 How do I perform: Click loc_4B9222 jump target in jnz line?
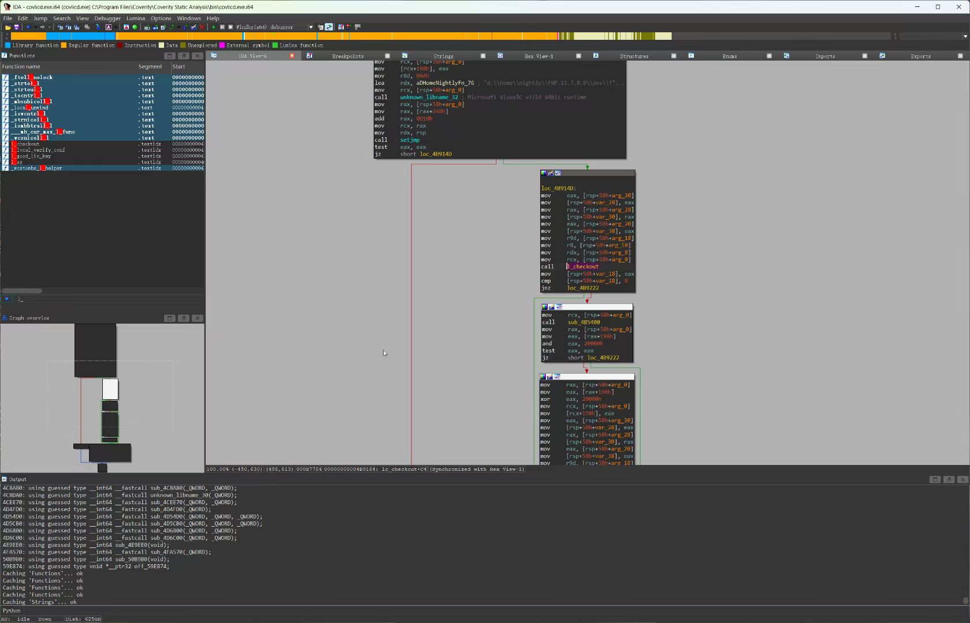583,288
